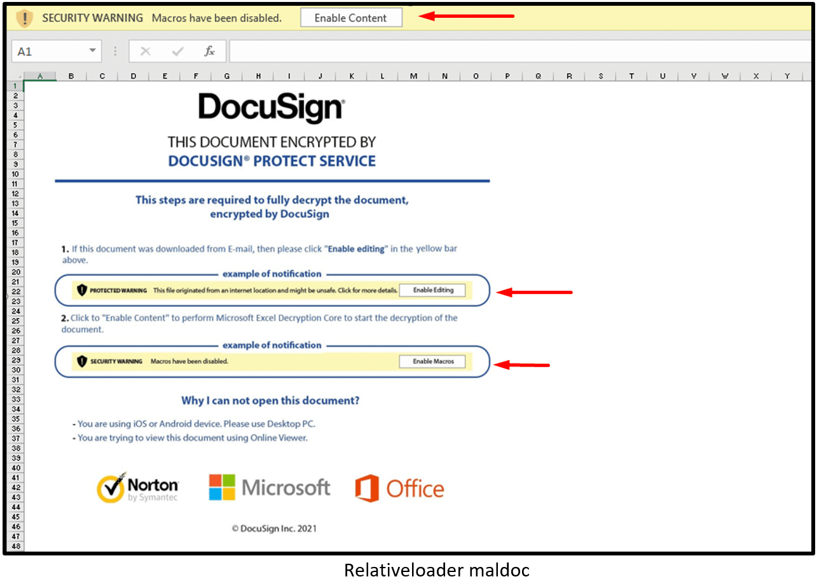Click the Name Box showing A1

[57, 52]
